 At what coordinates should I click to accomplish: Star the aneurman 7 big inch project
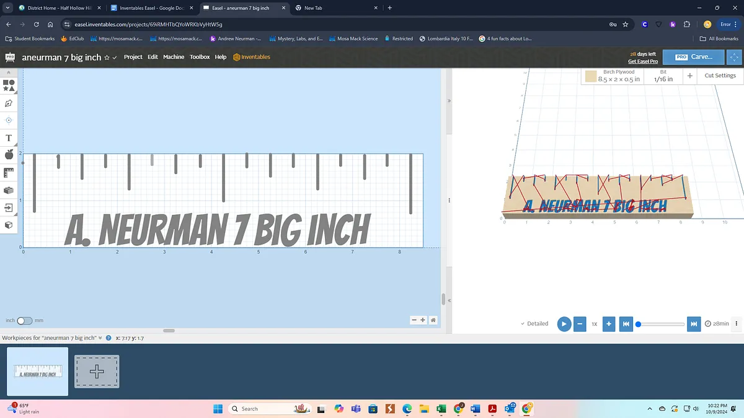(107, 58)
